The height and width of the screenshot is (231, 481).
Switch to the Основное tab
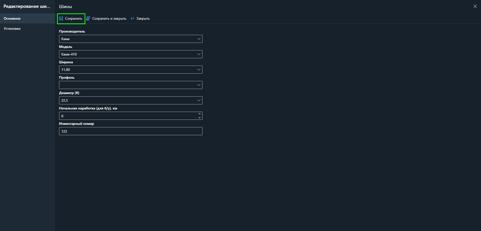12,18
